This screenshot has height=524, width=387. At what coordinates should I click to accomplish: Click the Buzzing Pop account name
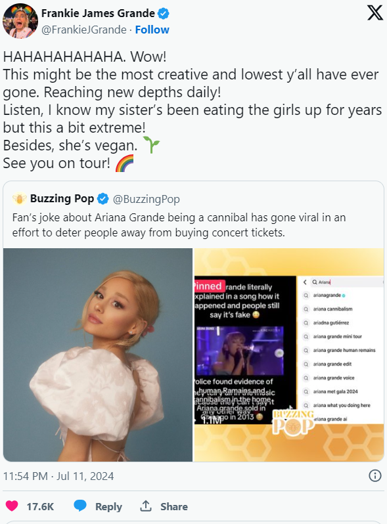click(62, 198)
